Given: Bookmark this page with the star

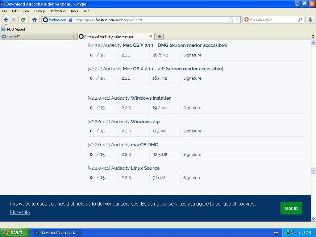Looking at the screenshot, I should pyautogui.click(x=231, y=20).
